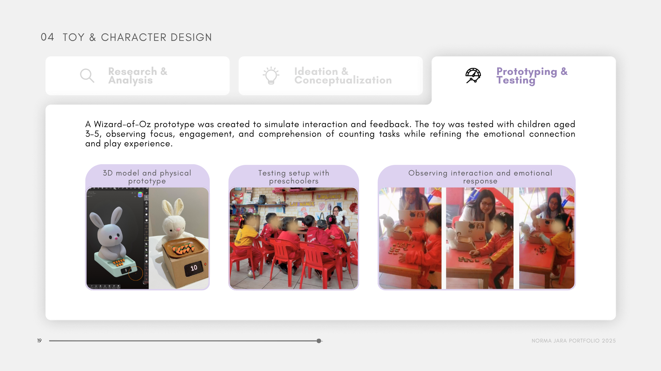Select the middle interaction observation photo
661x371 pixels.
[x=480, y=238]
